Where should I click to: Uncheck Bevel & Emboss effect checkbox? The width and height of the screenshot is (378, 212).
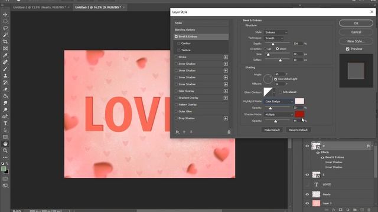(x=176, y=37)
